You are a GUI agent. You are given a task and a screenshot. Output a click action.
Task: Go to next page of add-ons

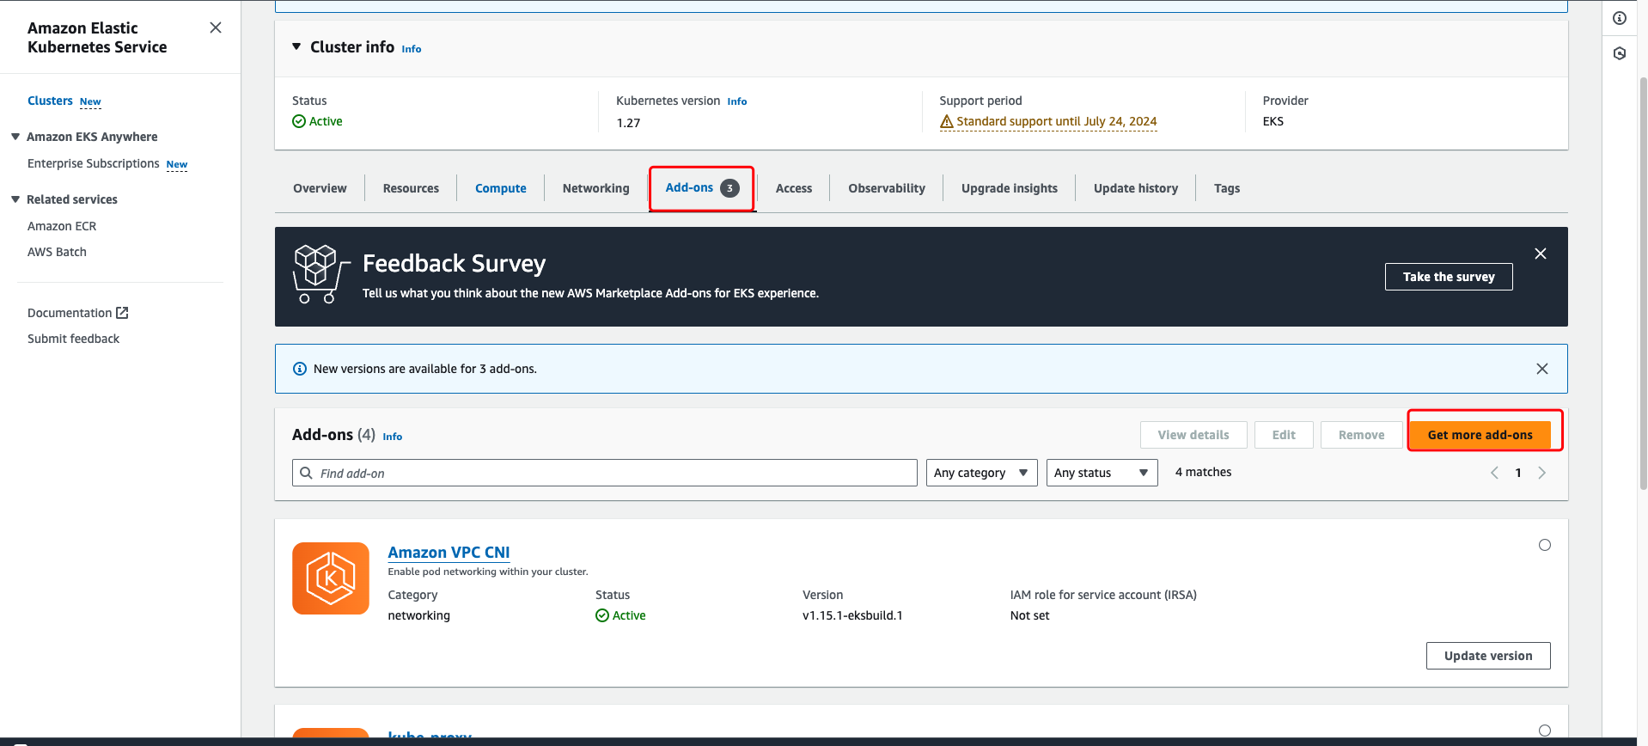click(x=1541, y=473)
